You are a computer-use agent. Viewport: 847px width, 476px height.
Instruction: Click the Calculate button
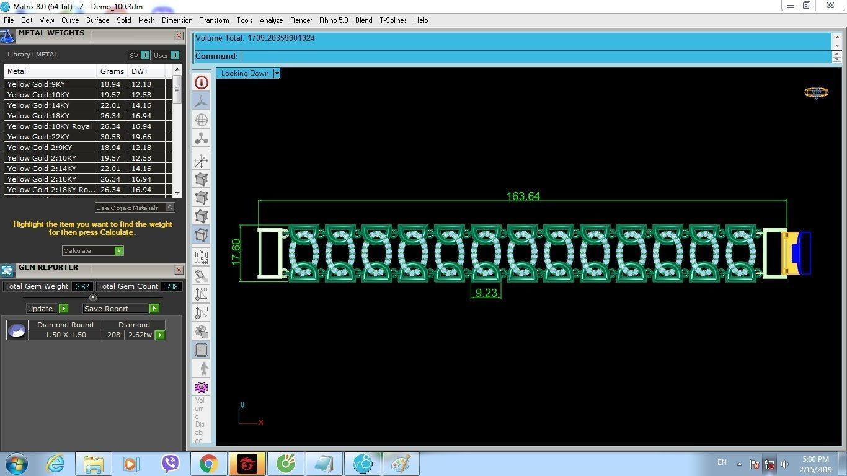point(92,250)
